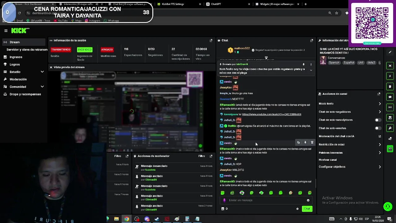The image size is (396, 223).
Task: Expand Configurar objetivos options
Action: tap(380, 167)
